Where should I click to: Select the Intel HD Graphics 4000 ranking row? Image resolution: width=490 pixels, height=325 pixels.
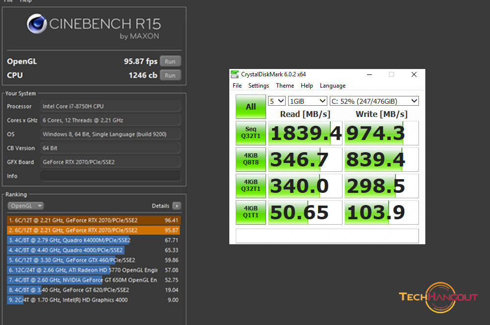(x=94, y=300)
